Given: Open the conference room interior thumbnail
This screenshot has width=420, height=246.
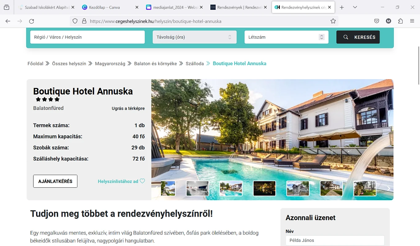Looking at the screenshot, I should (x=197, y=188).
